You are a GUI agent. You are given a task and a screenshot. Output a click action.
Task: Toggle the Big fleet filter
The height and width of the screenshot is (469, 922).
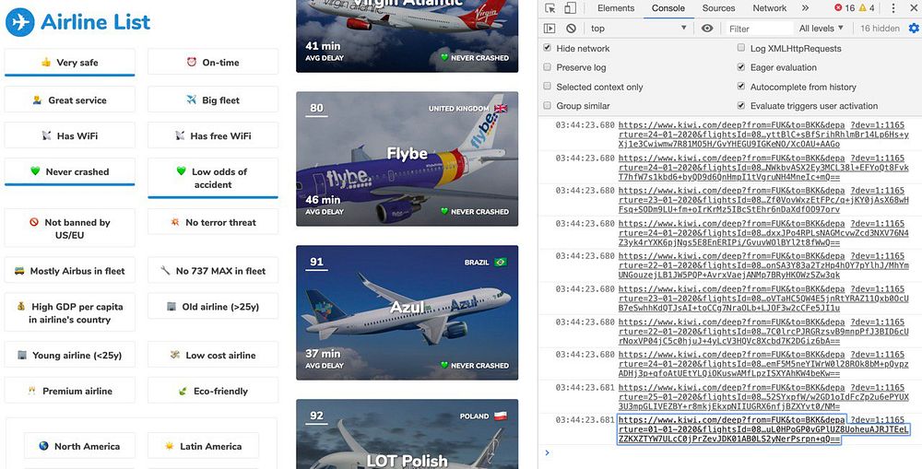click(x=213, y=100)
